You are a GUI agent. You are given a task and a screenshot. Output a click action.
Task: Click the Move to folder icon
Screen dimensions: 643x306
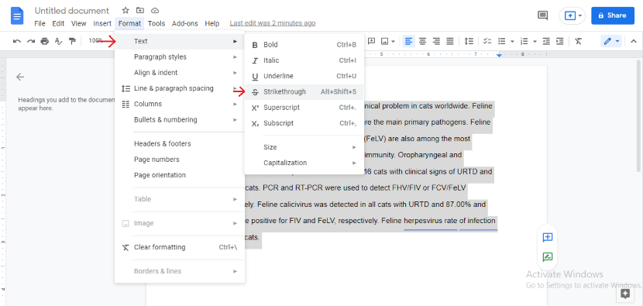coord(140,10)
